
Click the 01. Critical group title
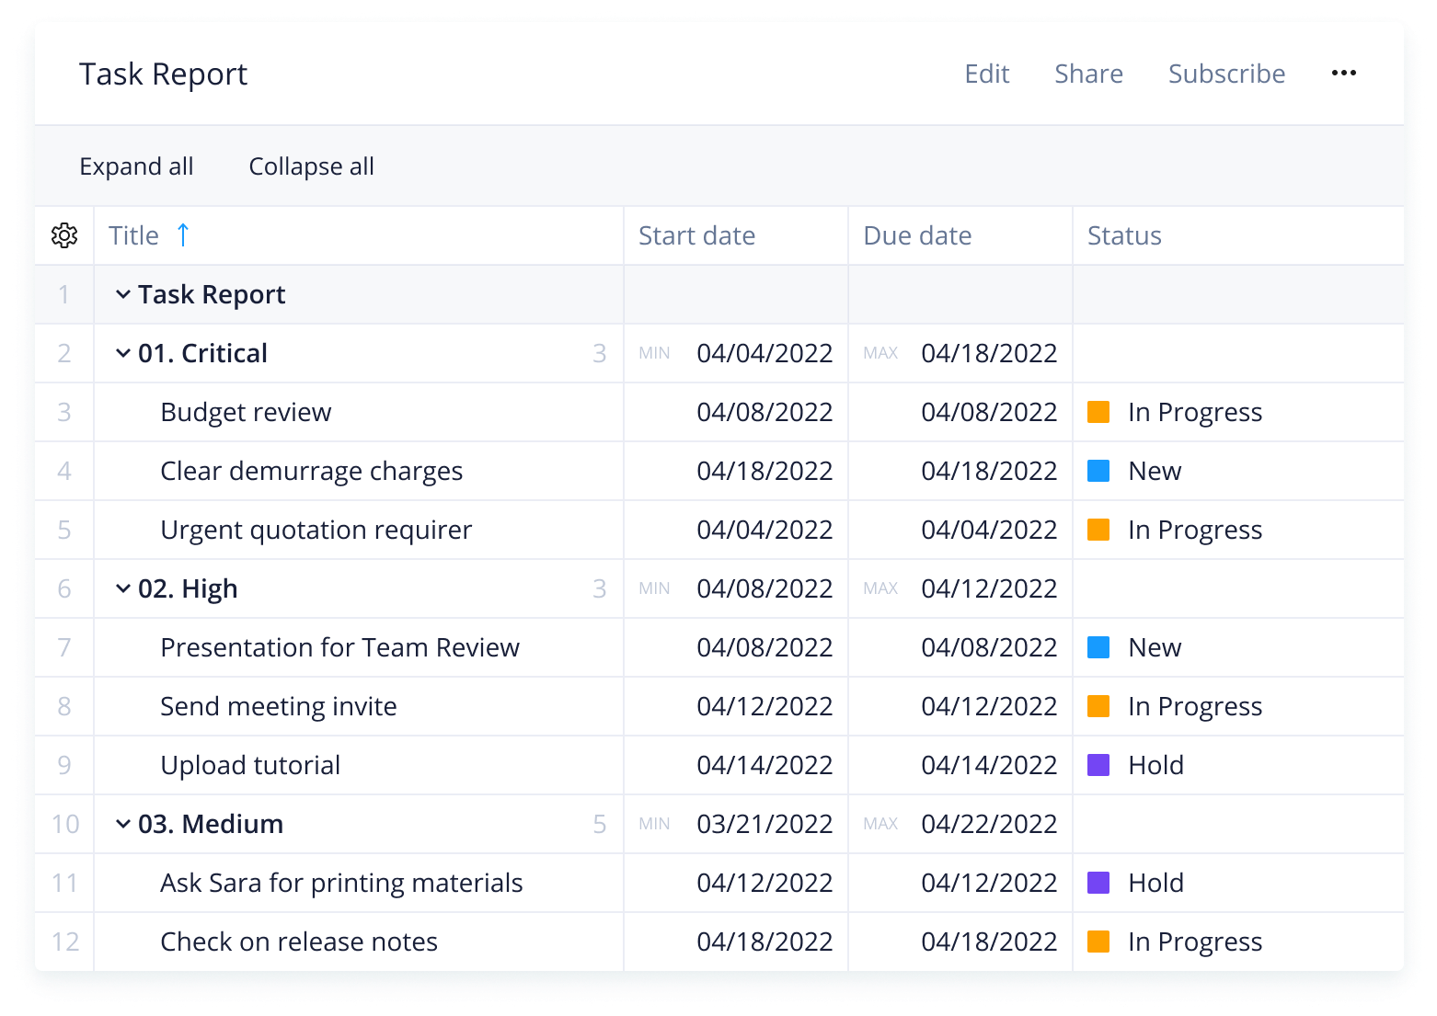click(x=202, y=353)
